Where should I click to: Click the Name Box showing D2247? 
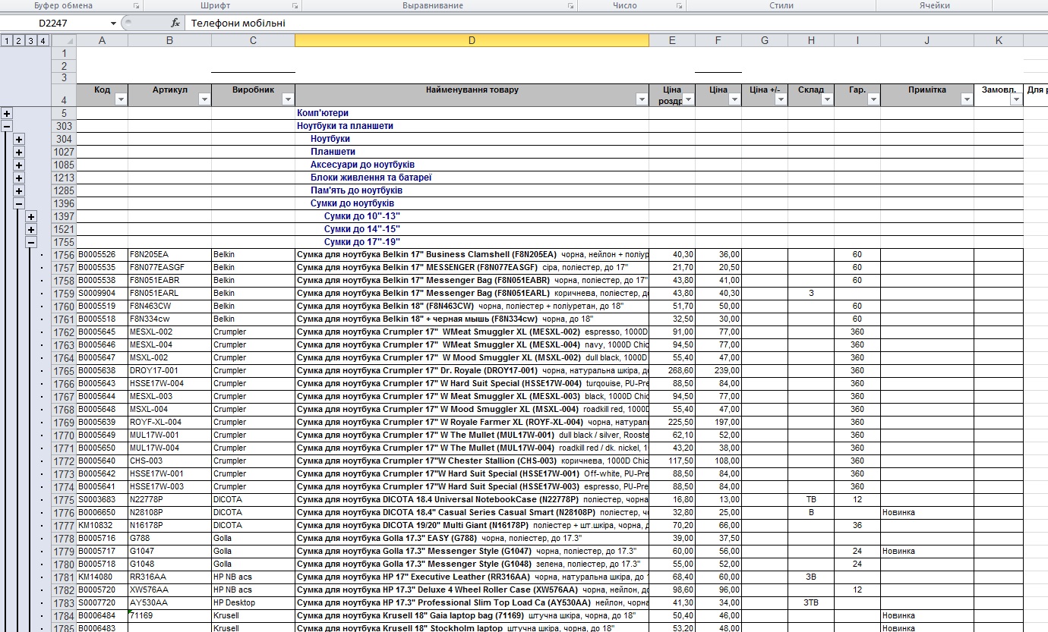[x=55, y=23]
